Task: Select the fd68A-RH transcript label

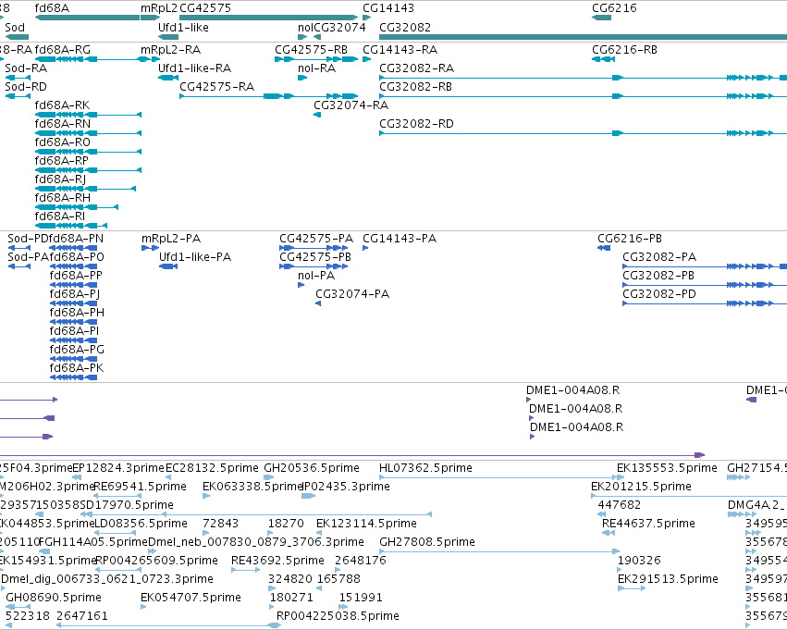Action: (63, 198)
